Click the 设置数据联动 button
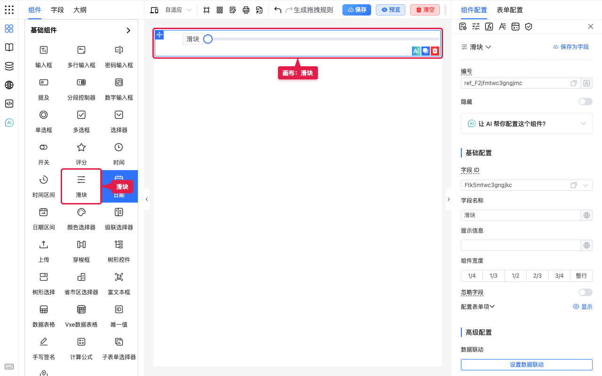Screen dimensions: 602x376 527,365
